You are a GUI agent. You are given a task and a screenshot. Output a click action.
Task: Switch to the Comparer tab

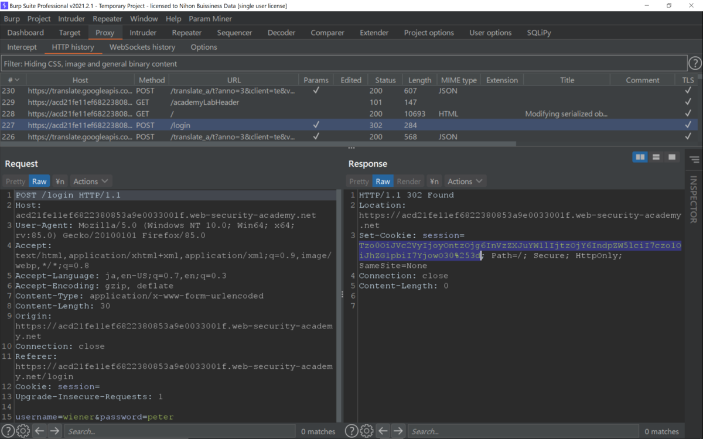point(327,33)
